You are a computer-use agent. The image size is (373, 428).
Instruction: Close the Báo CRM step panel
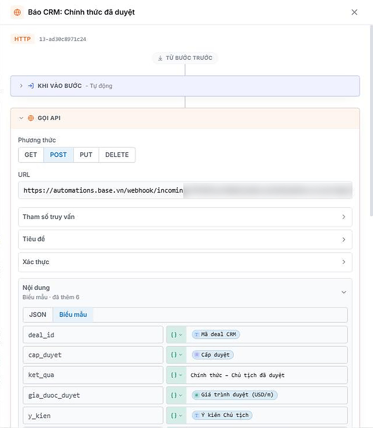coord(354,12)
